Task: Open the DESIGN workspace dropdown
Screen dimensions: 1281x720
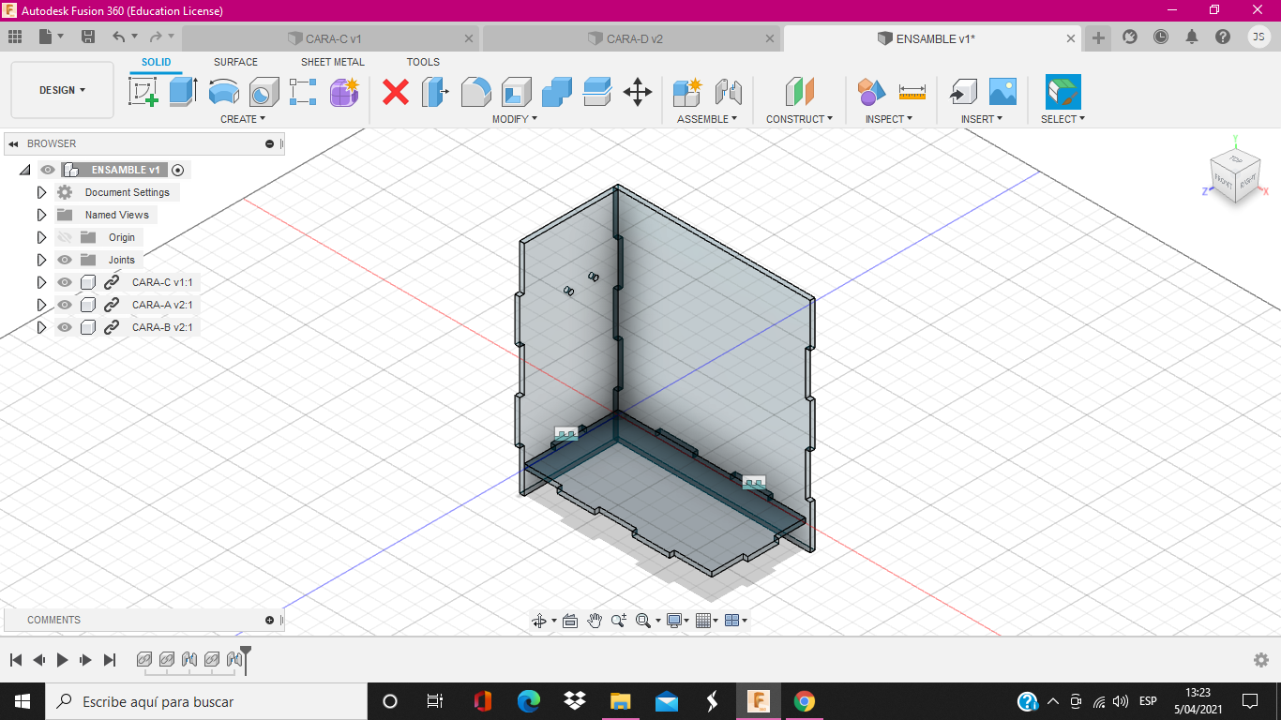Action: (x=62, y=90)
